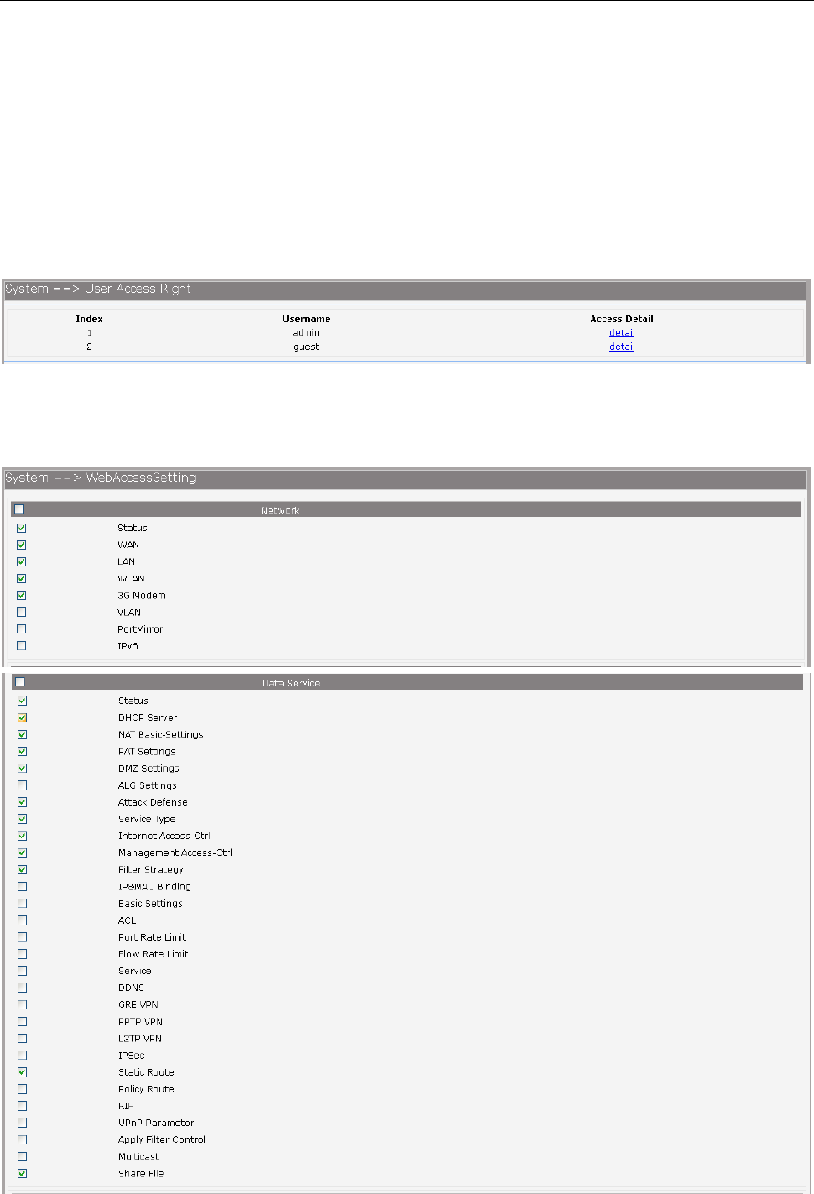The image size is (814, 1194).
Task: Toggle the Network section select-all checkbox
Action: coord(19,509)
